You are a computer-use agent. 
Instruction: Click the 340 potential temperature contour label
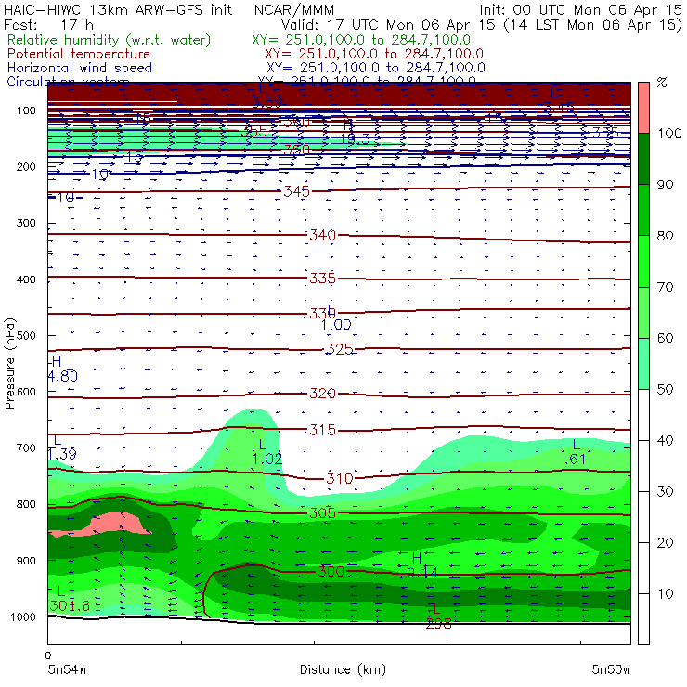322,235
